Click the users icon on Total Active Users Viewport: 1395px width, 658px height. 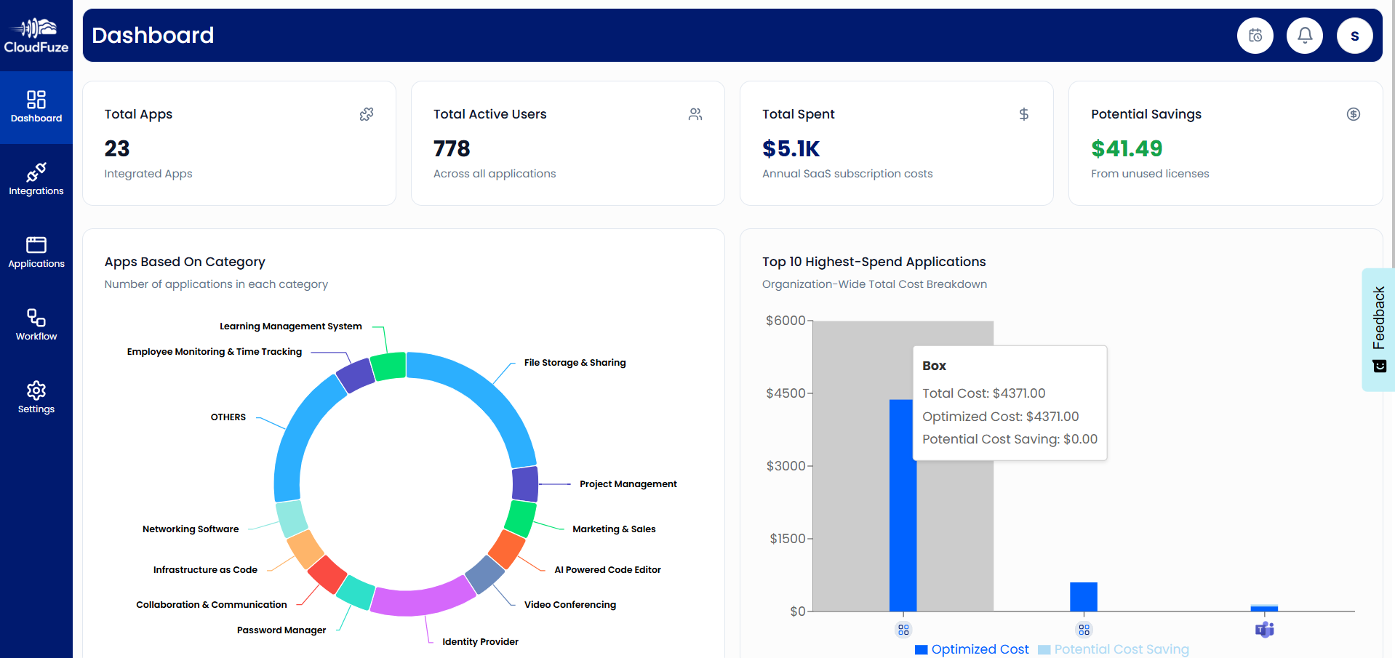click(695, 114)
